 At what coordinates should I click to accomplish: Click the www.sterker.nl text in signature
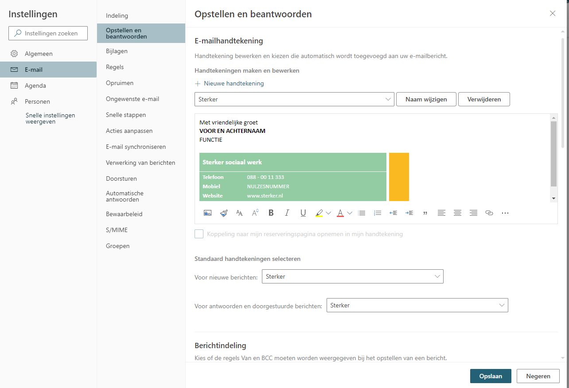click(x=265, y=195)
